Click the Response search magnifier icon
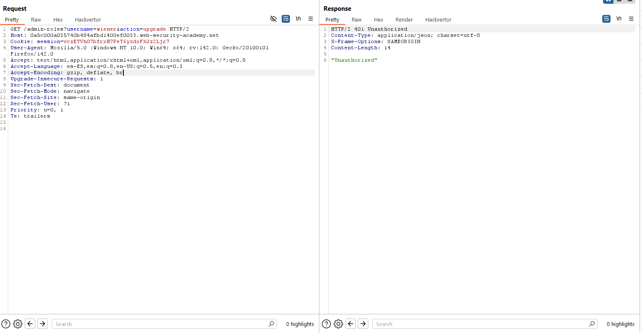The image size is (642, 333). click(592, 324)
